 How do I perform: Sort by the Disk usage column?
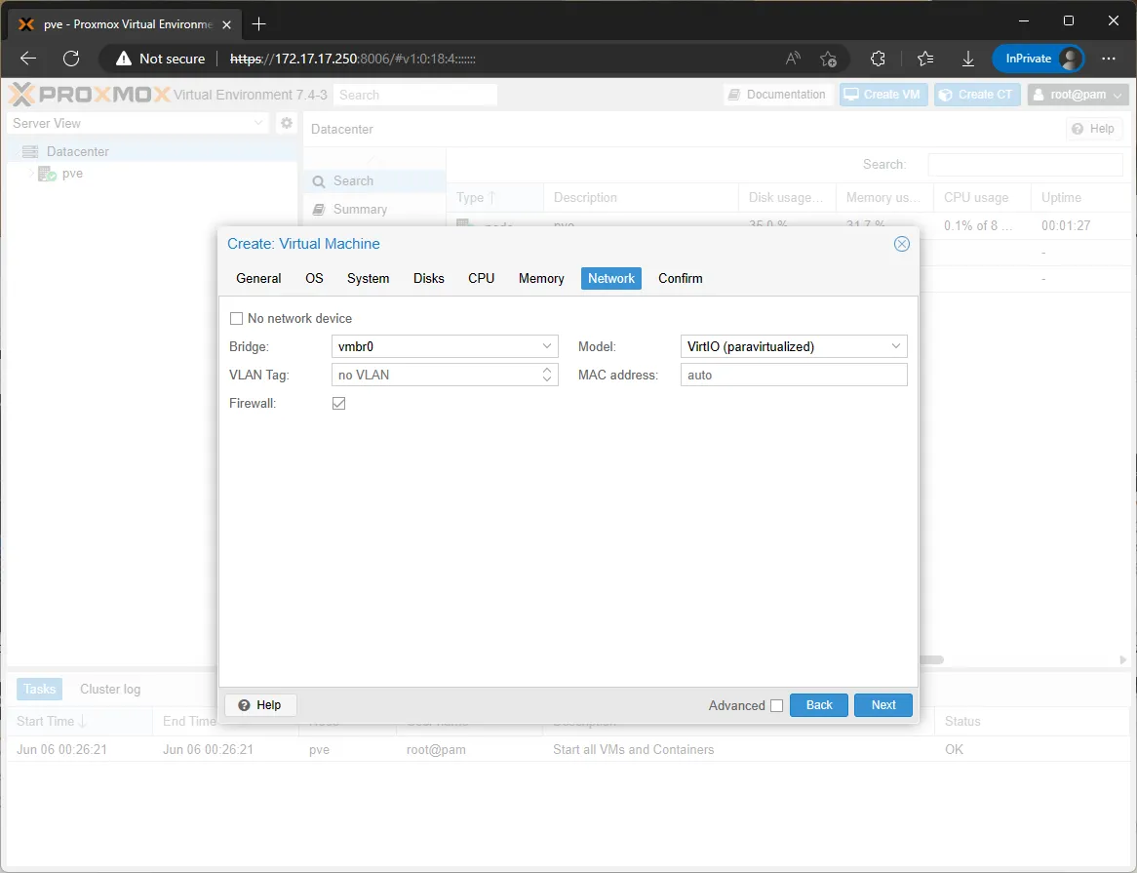point(788,197)
